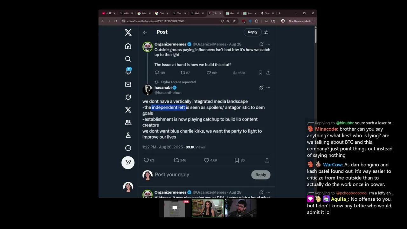
Task: Bookmark this page with star icon
Action: 234,21
